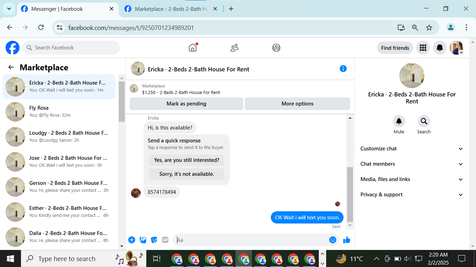
Task: Click the browser address bar URL
Action: pyautogui.click(x=131, y=28)
